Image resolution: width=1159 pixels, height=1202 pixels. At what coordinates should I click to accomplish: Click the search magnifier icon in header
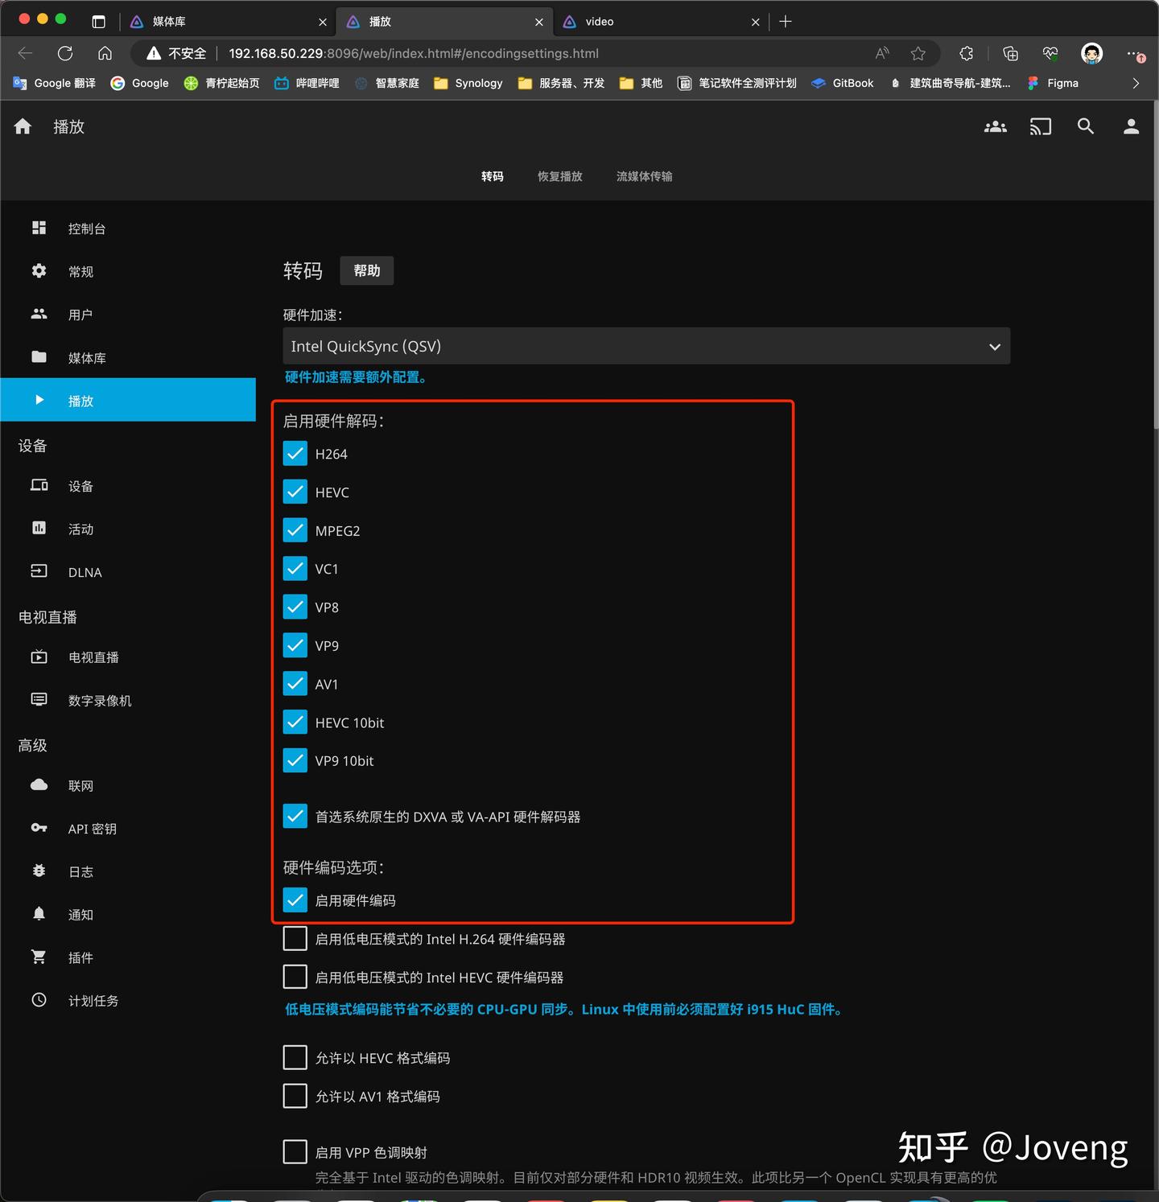1086,126
